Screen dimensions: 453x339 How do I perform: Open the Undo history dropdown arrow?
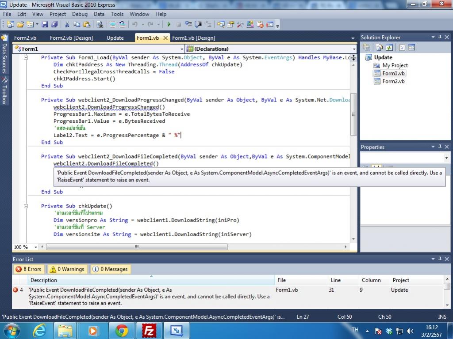point(143,25)
